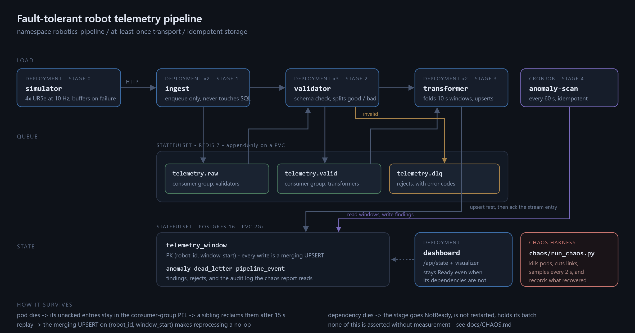Click the namespace robotics-pipeline subtitle
The width and height of the screenshot is (635, 333).
[x=132, y=31]
